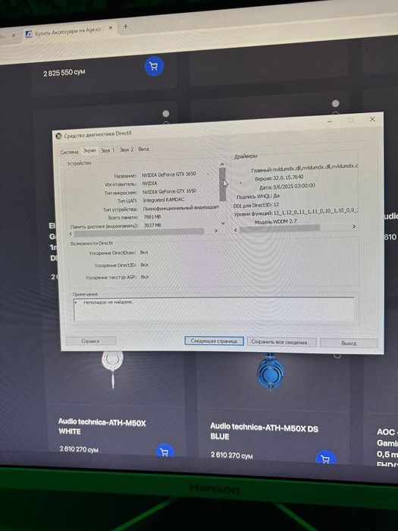This screenshot has width=398, height=531.
Task: Open the Система tab in DirectX dialog
Action: [x=70, y=152]
